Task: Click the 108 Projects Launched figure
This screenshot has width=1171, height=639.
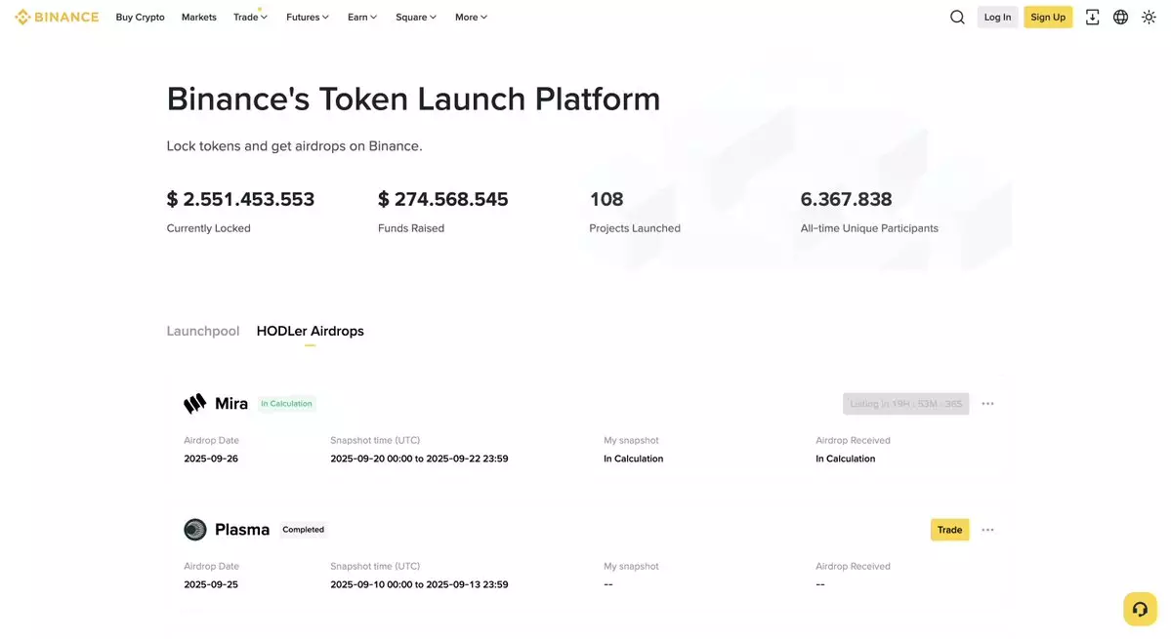Action: click(606, 199)
